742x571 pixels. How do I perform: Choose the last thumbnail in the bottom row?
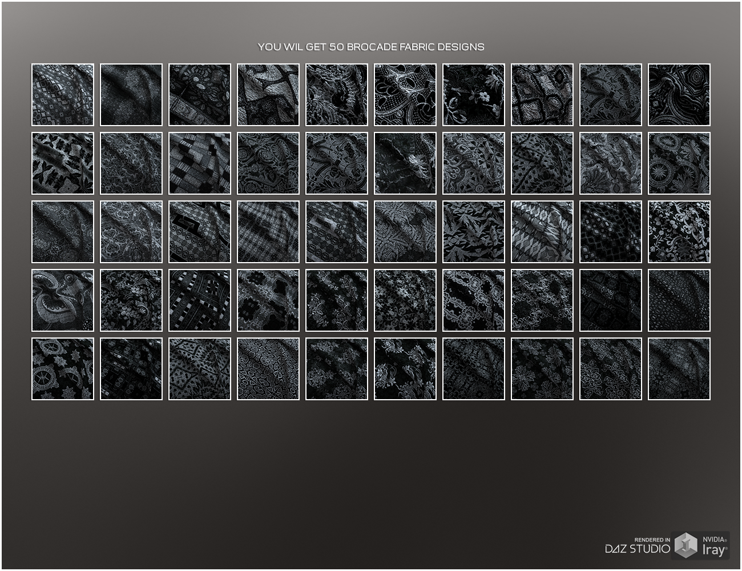[x=679, y=369]
